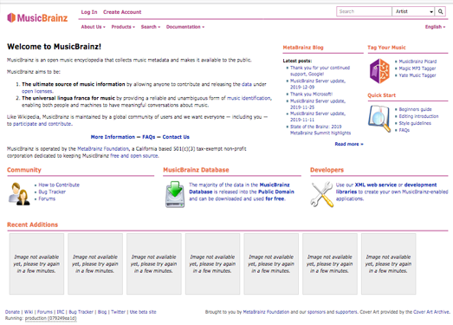Click the Quick Start magnifying book icon

click(379, 119)
